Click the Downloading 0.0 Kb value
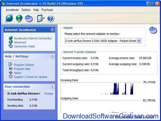Image resolution: width=161 pixels, height=121 pixels. point(33,100)
